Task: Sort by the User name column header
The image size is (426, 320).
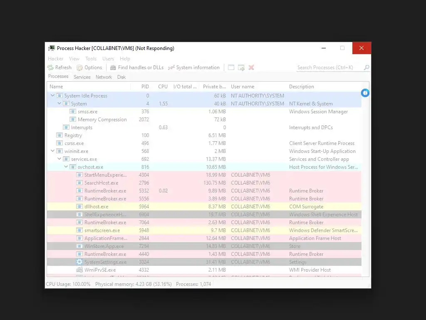Action: (258, 87)
